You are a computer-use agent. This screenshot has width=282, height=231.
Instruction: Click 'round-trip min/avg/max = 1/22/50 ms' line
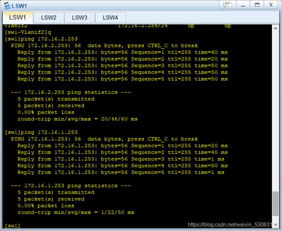coord(76,212)
